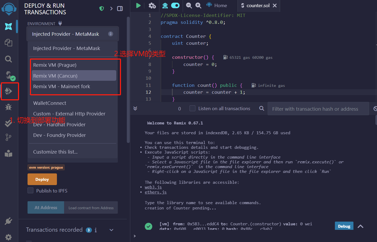Click the arrow icon next to shield

click(x=111, y=8)
